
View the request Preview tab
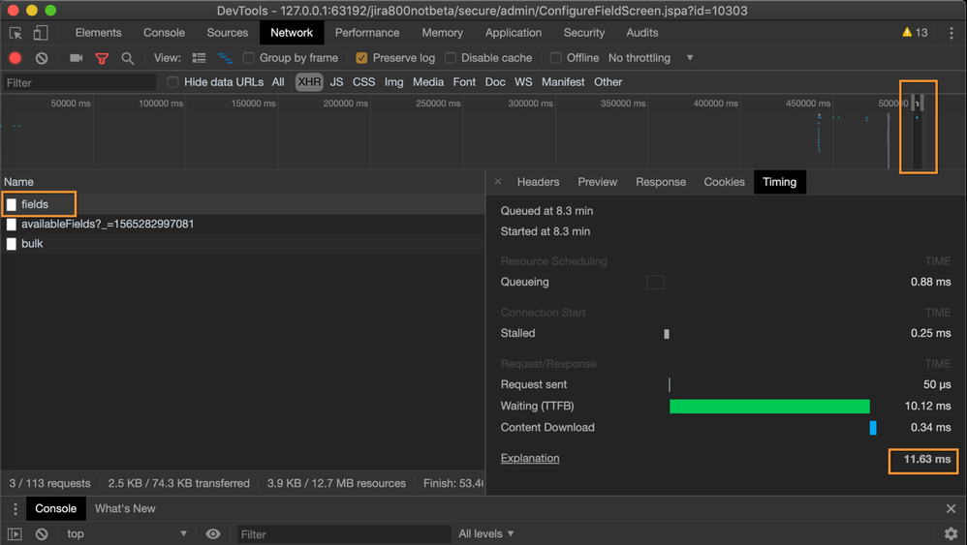[597, 182]
